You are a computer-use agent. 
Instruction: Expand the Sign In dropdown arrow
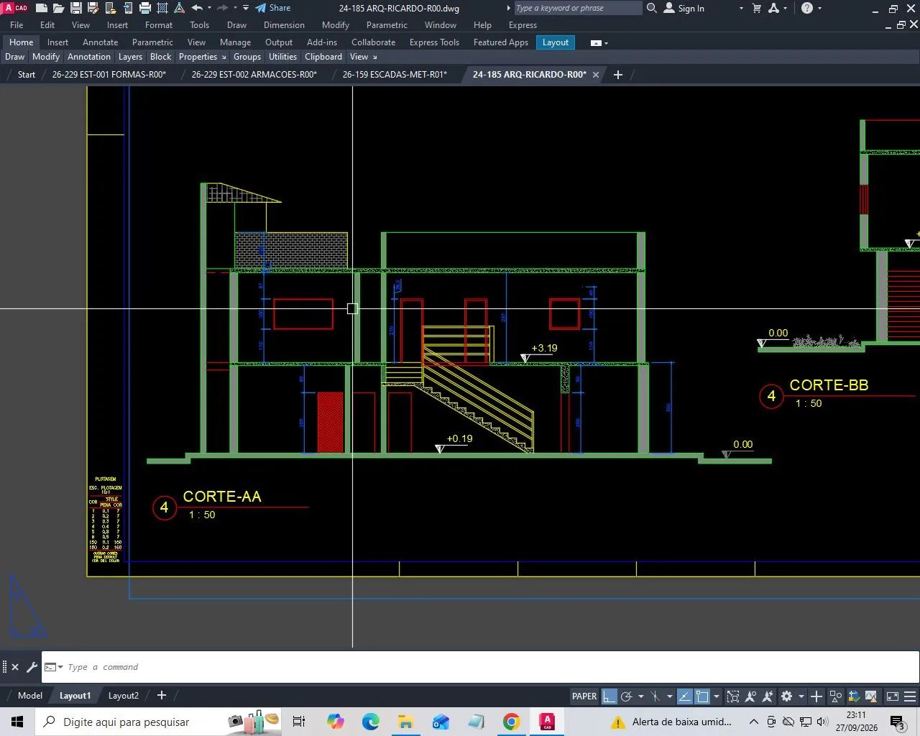(x=741, y=8)
